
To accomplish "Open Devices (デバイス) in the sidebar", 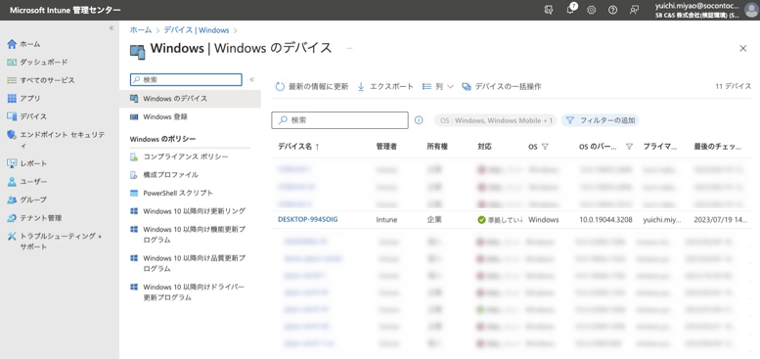I will pos(27,116).
